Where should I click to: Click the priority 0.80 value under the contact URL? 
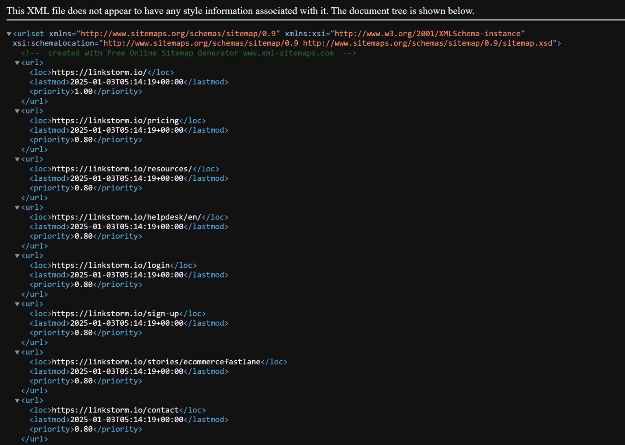[84, 429]
